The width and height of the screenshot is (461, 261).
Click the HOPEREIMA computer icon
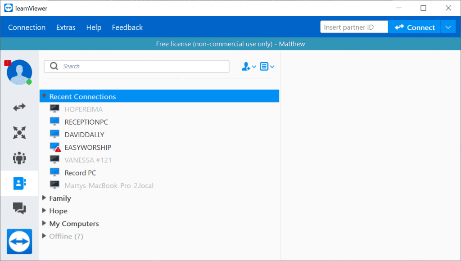coord(54,109)
